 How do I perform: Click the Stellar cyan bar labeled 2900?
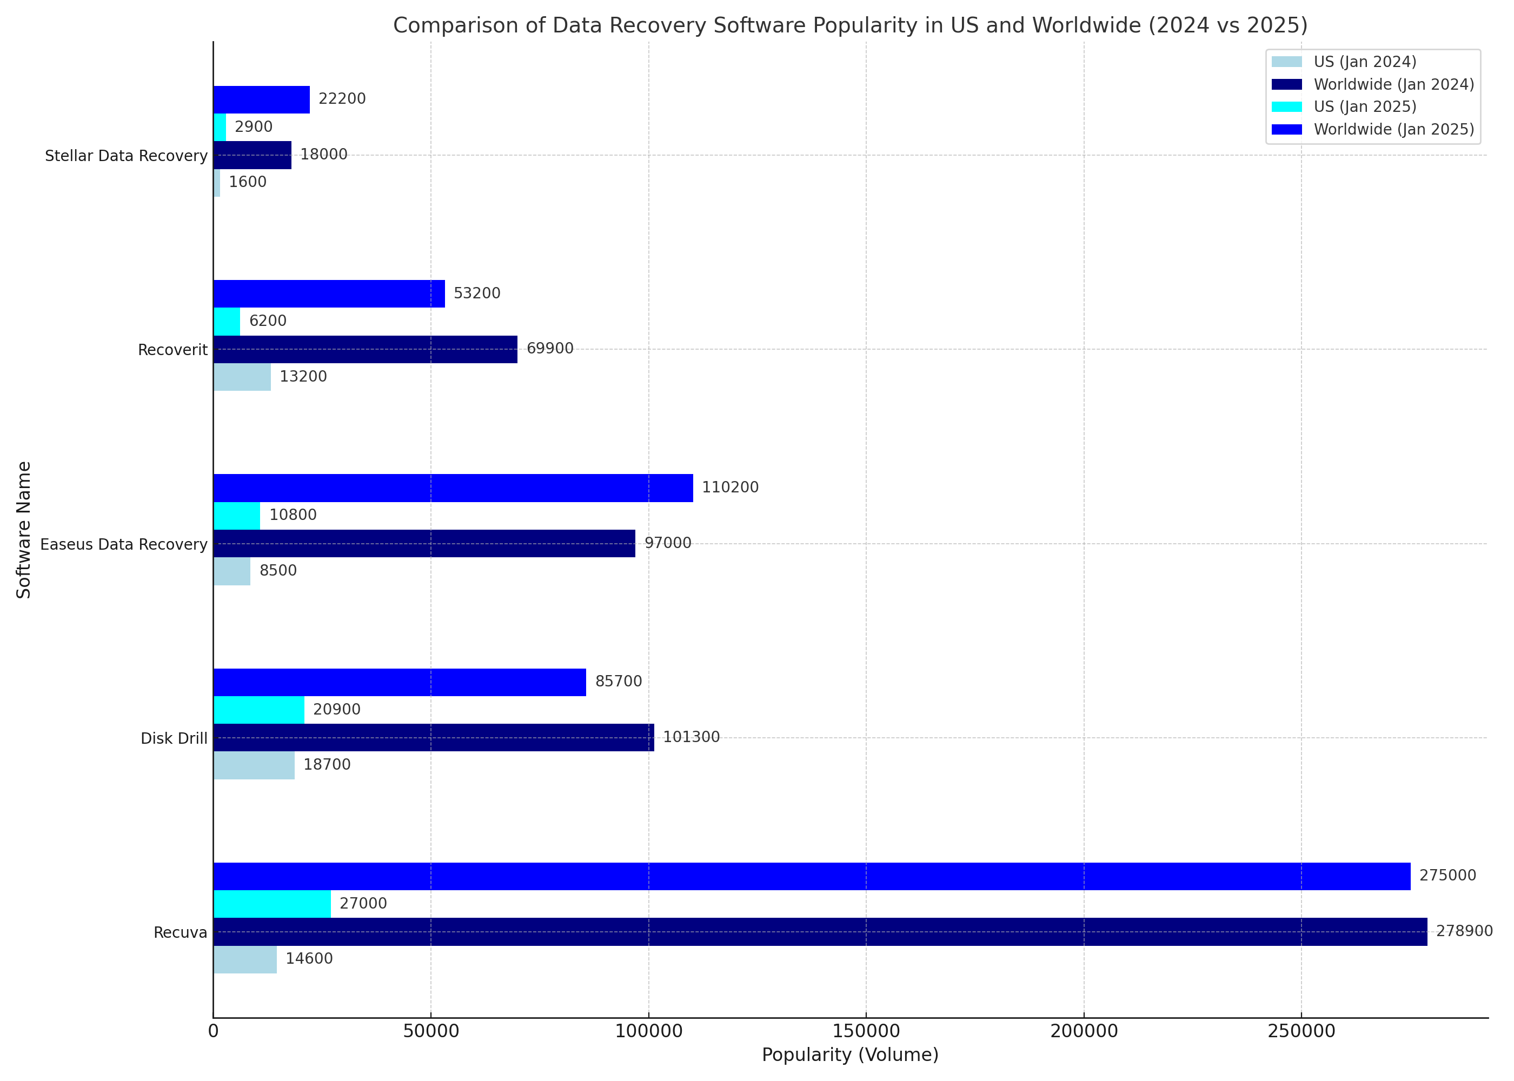pos(220,127)
